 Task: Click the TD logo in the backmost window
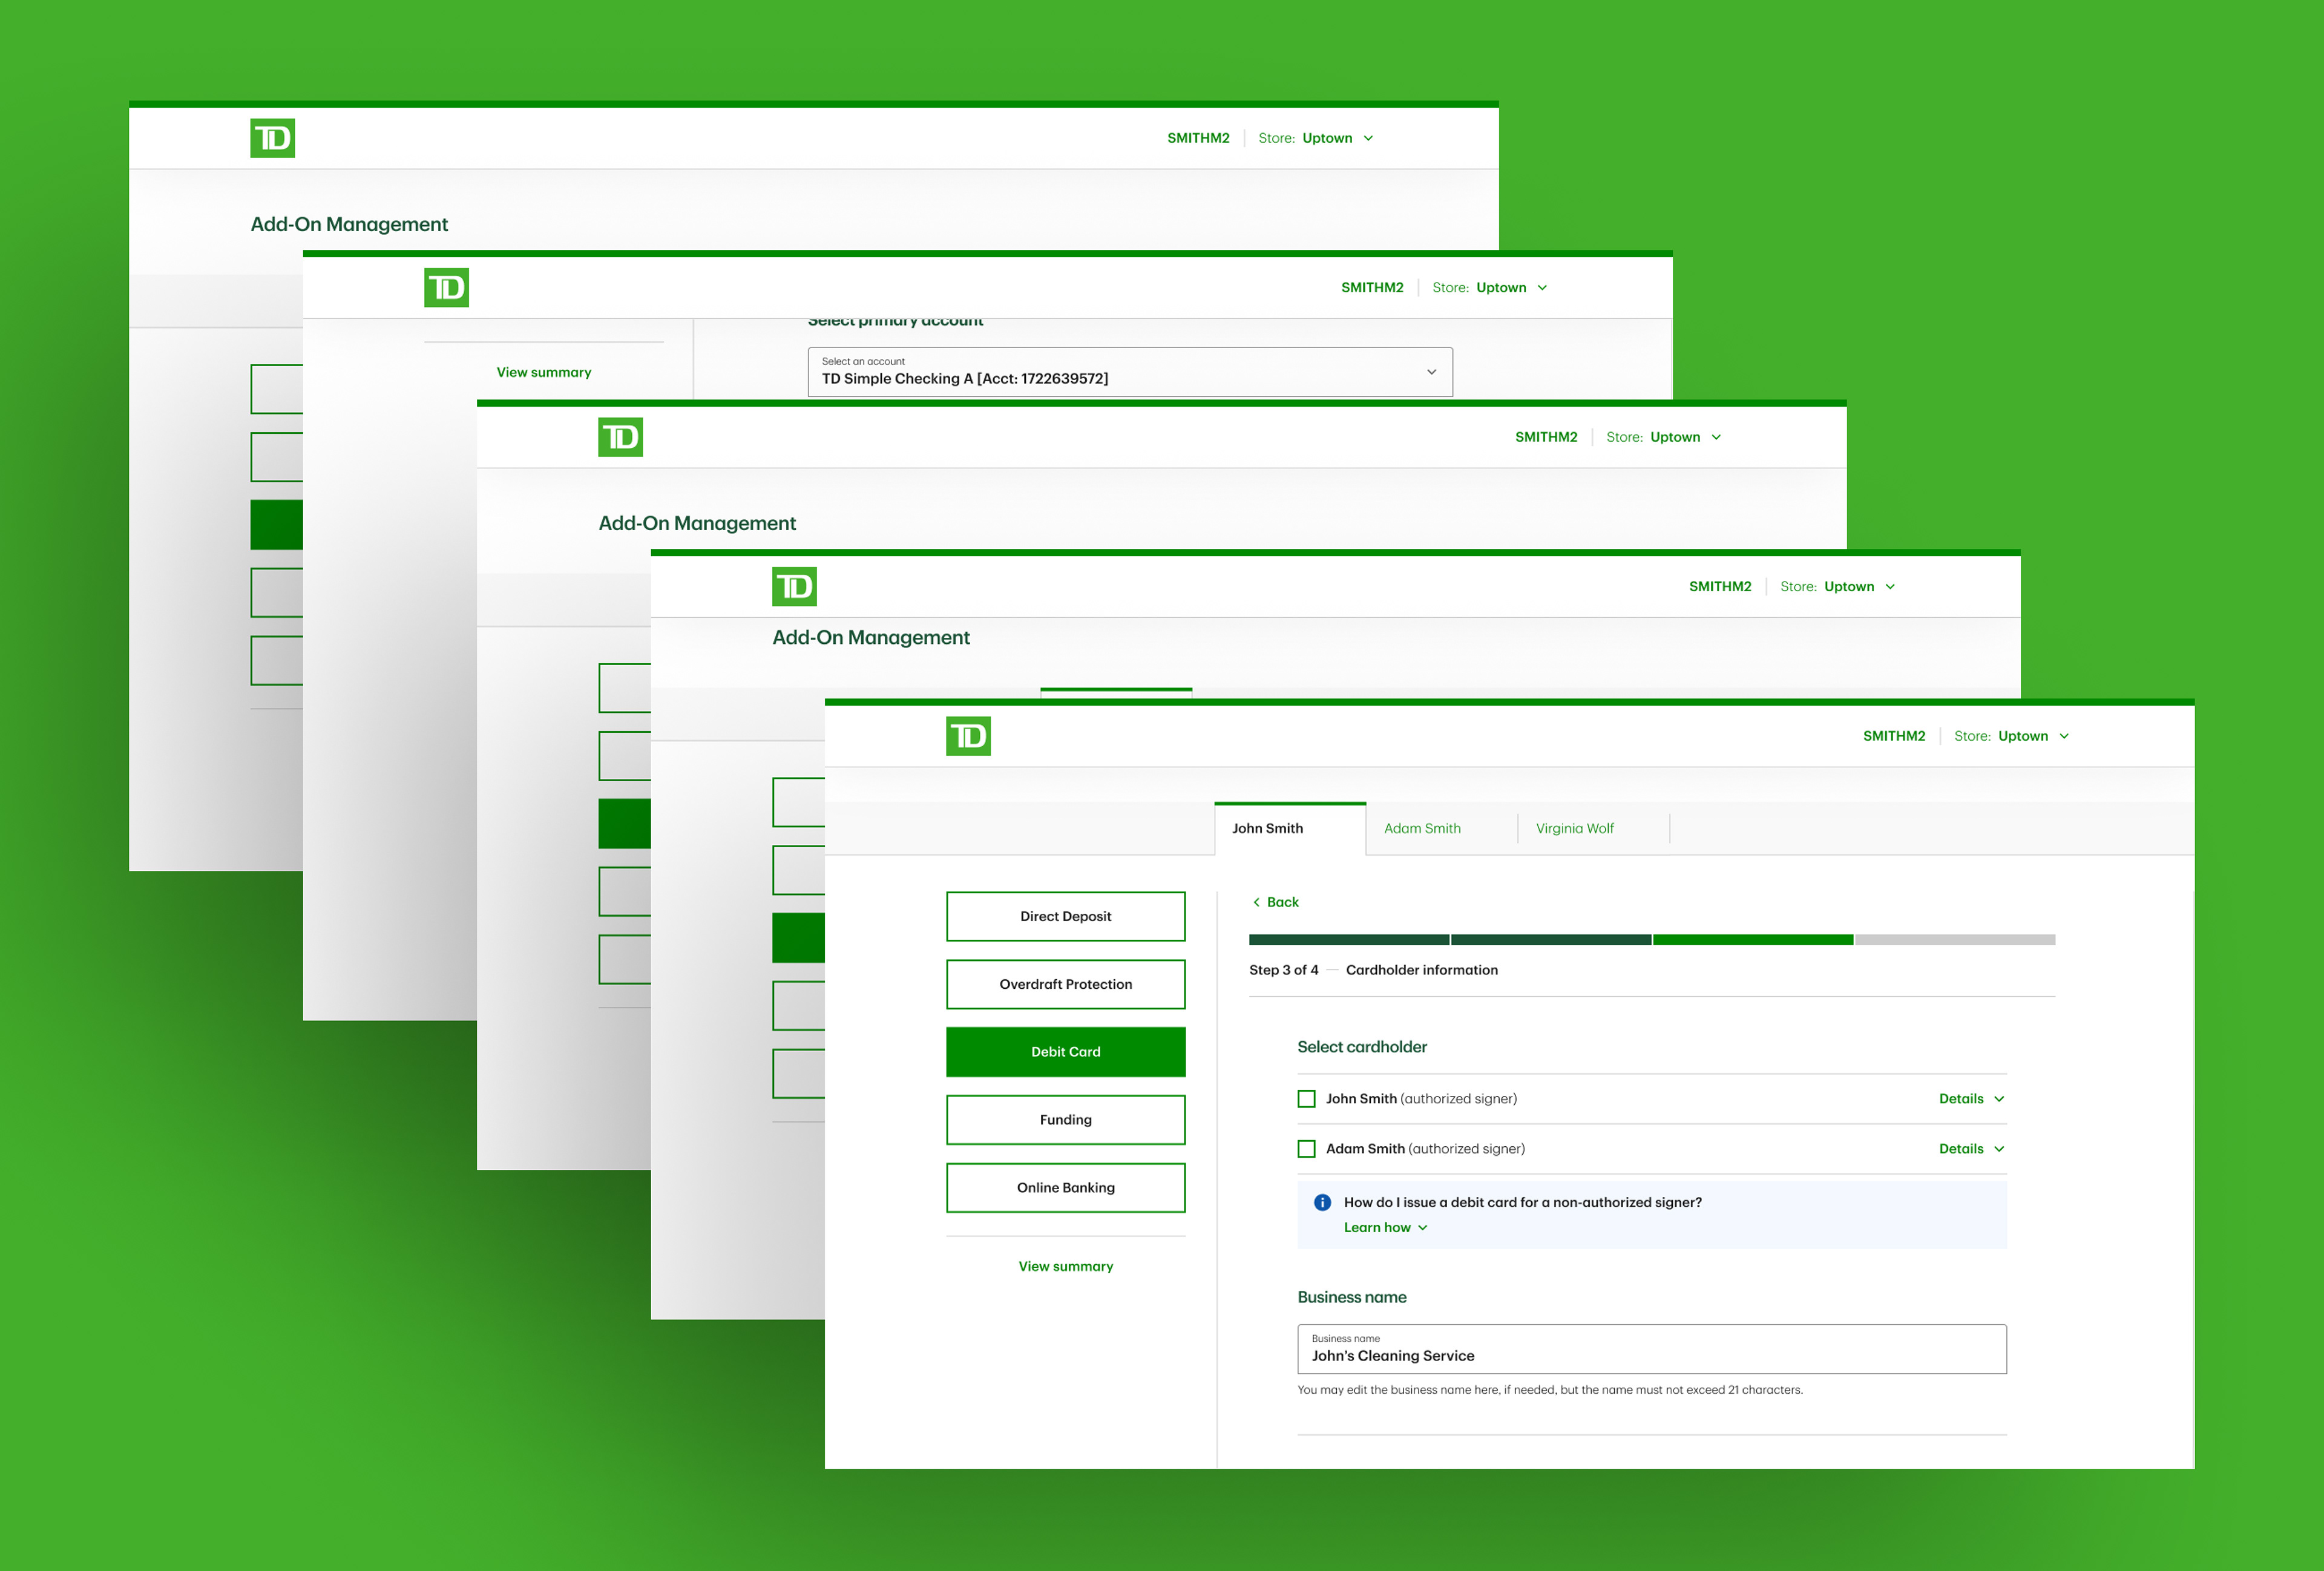click(272, 138)
